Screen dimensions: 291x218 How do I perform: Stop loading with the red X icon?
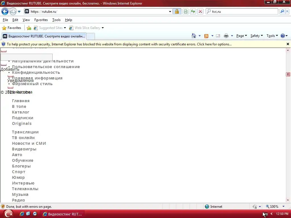pos(200,11)
